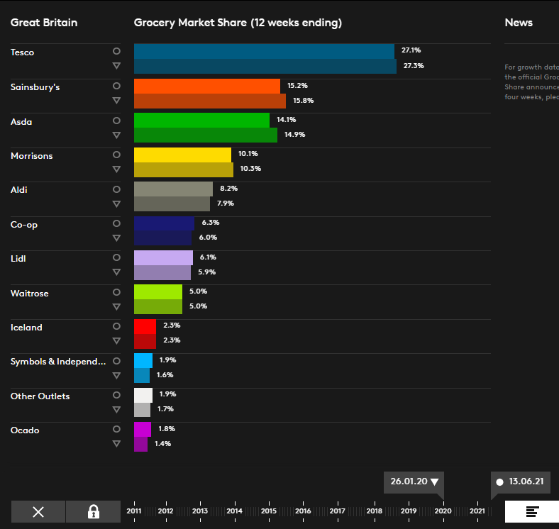Jump to 2018 on the timeline
The image size is (559, 529).
pyautogui.click(x=375, y=511)
